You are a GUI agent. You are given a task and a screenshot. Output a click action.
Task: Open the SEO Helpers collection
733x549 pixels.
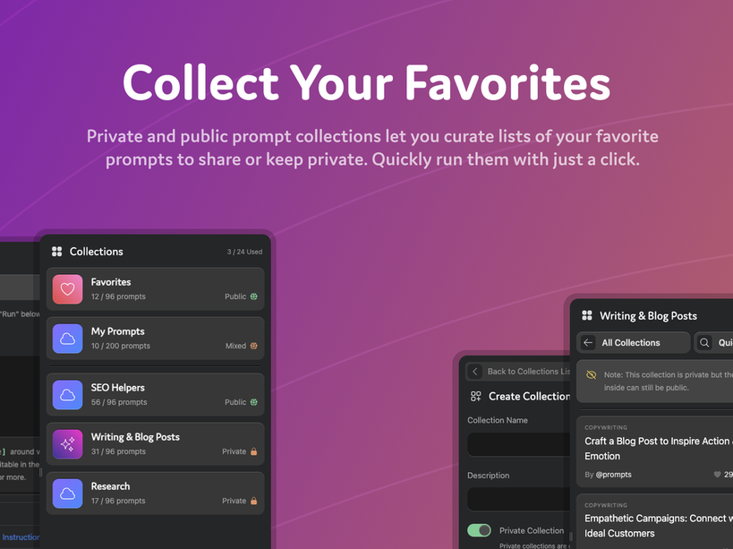click(155, 395)
